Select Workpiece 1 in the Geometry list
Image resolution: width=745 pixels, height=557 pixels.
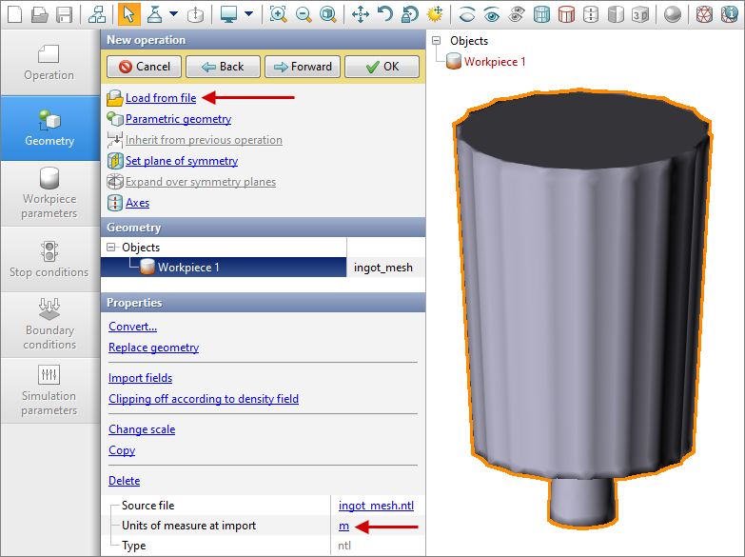tap(188, 268)
